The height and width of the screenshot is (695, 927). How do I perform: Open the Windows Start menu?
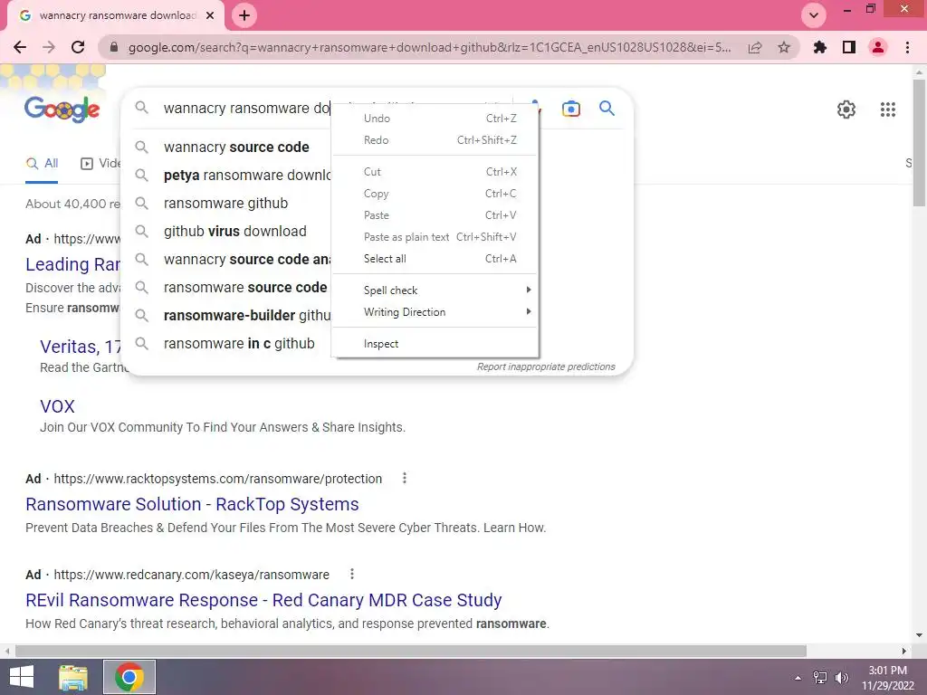[x=22, y=677]
